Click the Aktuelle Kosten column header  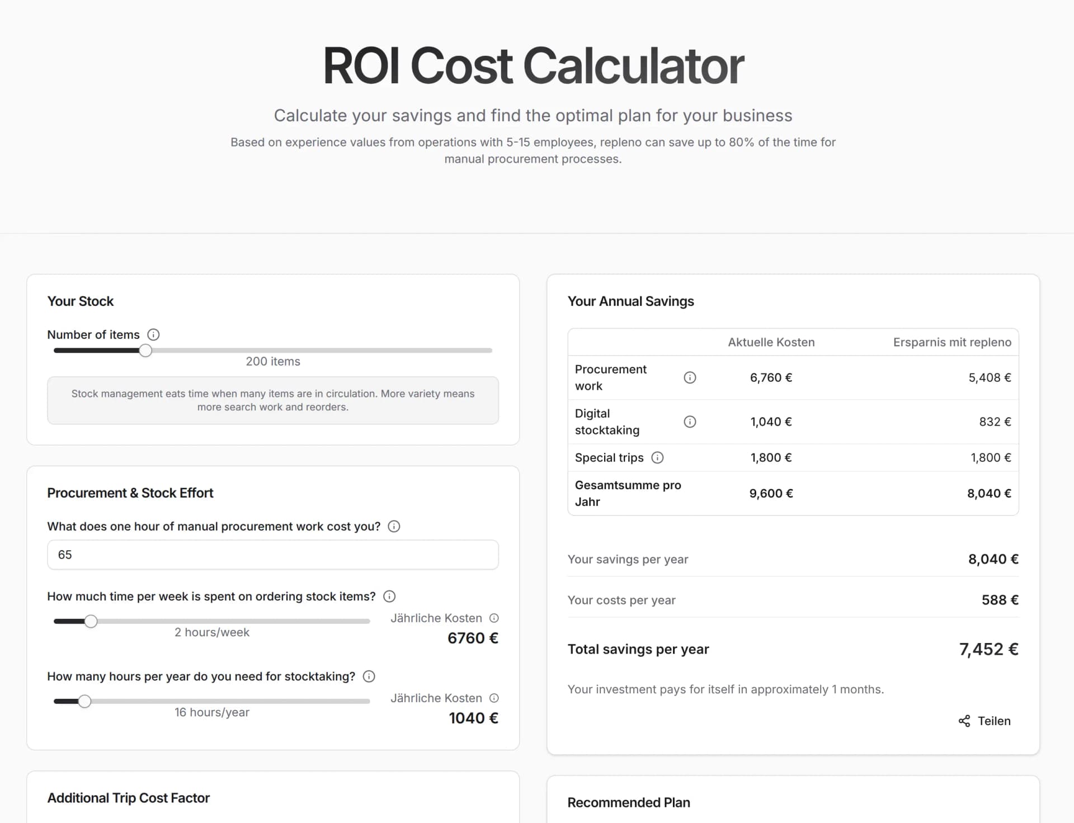point(771,342)
